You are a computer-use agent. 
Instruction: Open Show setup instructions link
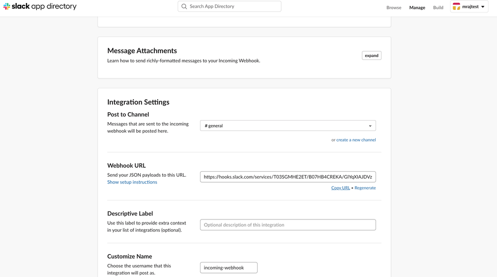pos(132,182)
